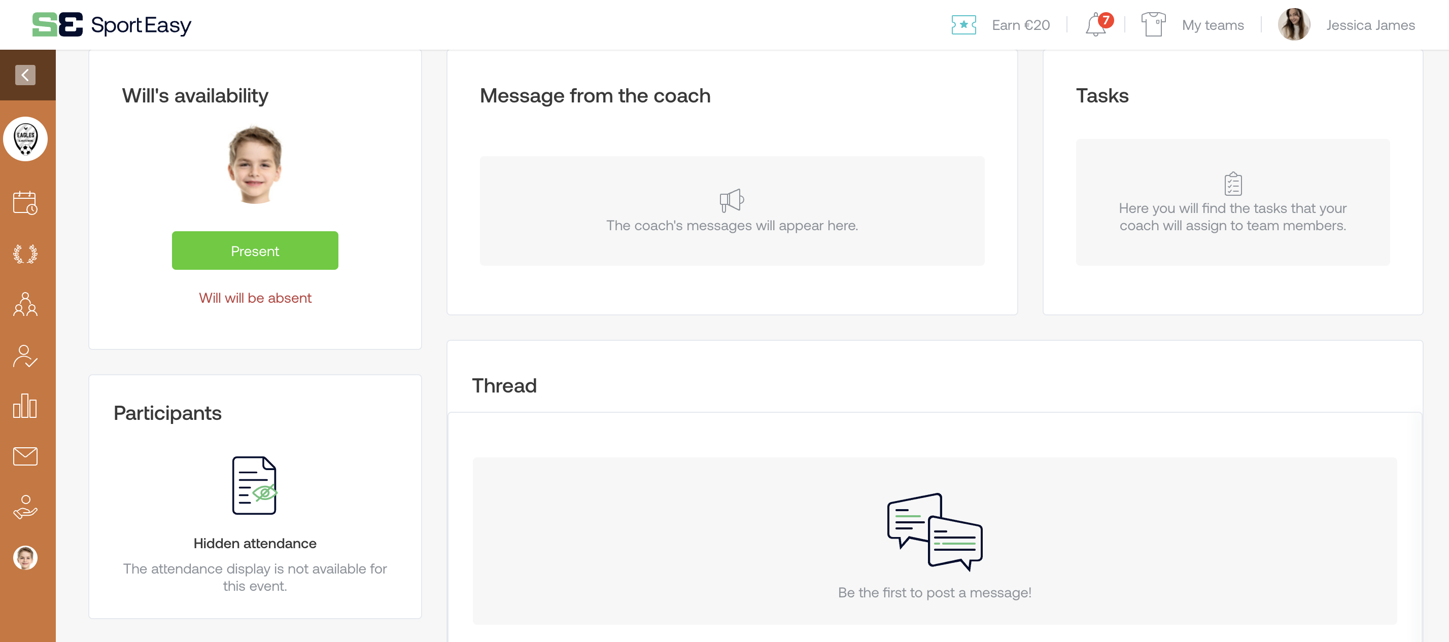Open the hand-coin payments icon
The height and width of the screenshot is (642, 1449).
click(25, 507)
